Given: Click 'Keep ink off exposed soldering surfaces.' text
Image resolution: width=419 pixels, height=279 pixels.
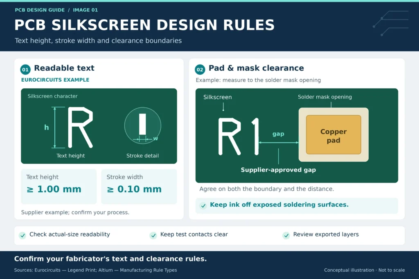Looking at the screenshot, I should coord(279,205).
